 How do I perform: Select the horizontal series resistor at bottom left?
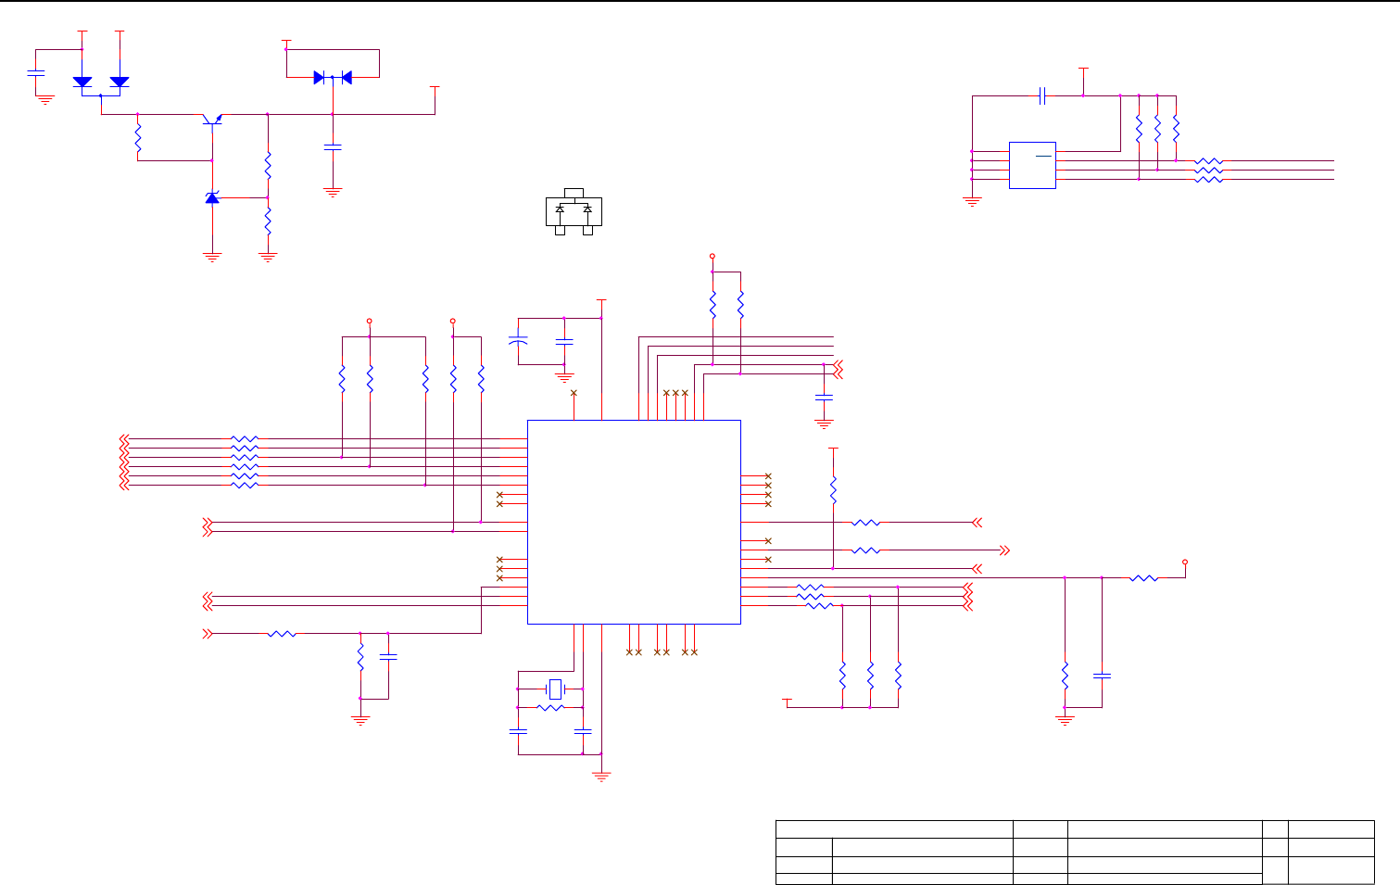tap(282, 634)
